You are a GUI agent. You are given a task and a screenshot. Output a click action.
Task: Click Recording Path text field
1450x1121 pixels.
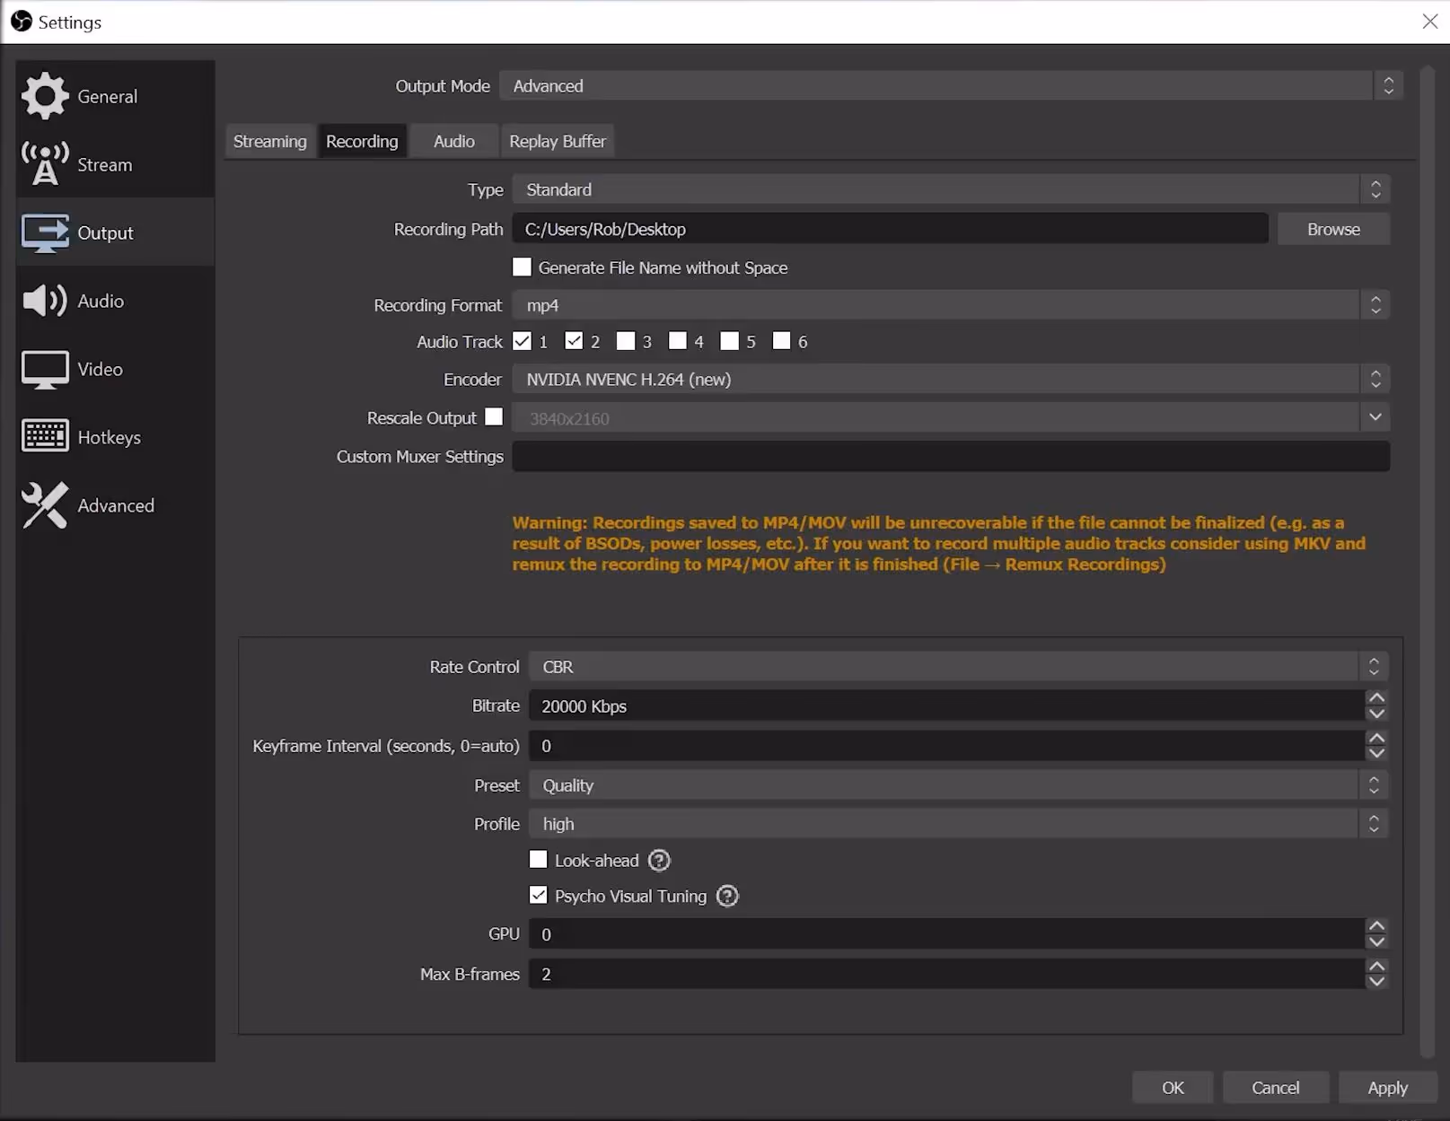point(890,229)
